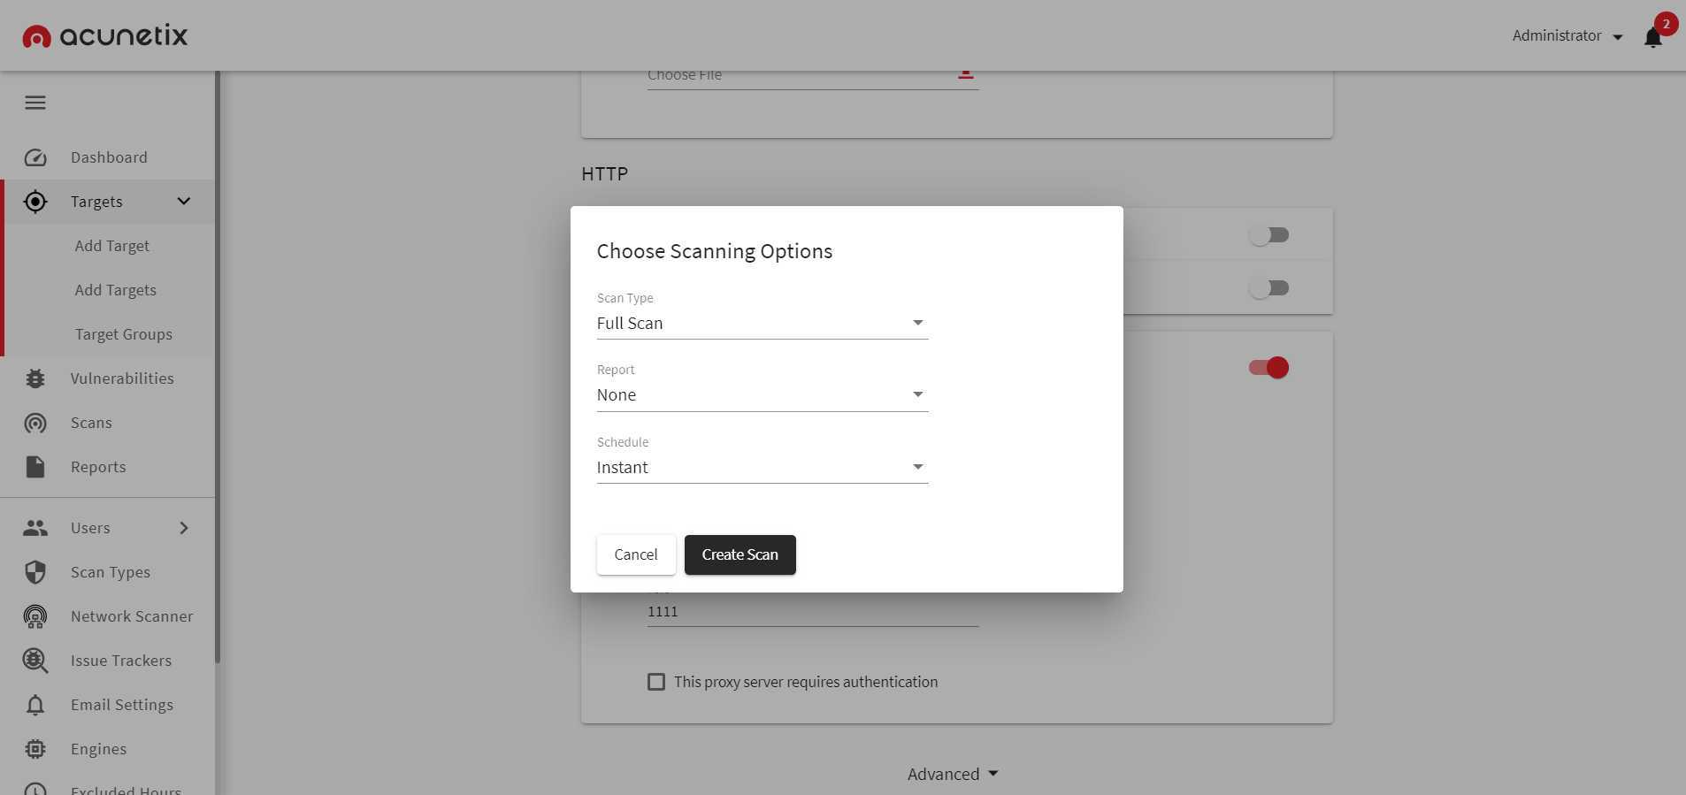The image size is (1686, 795).
Task: Open Add Targets page
Action: tap(116, 290)
